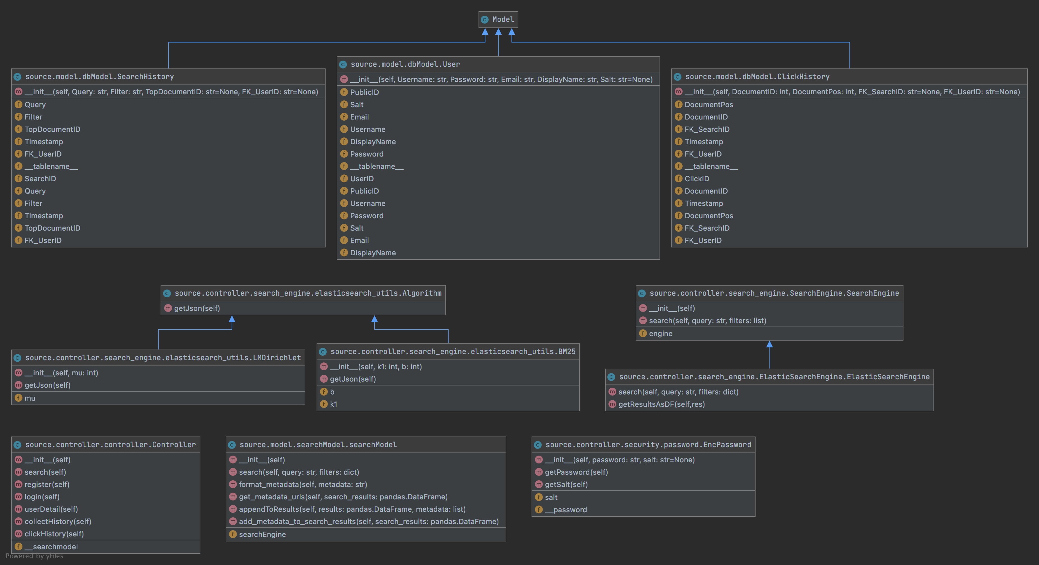
Task: Click the get_metadata_urls method row
Action: tap(343, 497)
